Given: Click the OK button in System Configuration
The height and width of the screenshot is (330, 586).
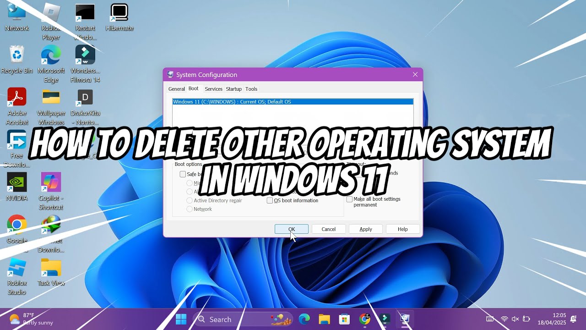Looking at the screenshot, I should pyautogui.click(x=292, y=229).
